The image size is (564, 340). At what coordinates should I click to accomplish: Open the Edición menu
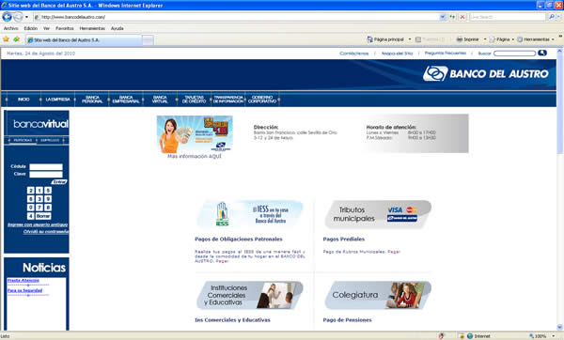31,28
